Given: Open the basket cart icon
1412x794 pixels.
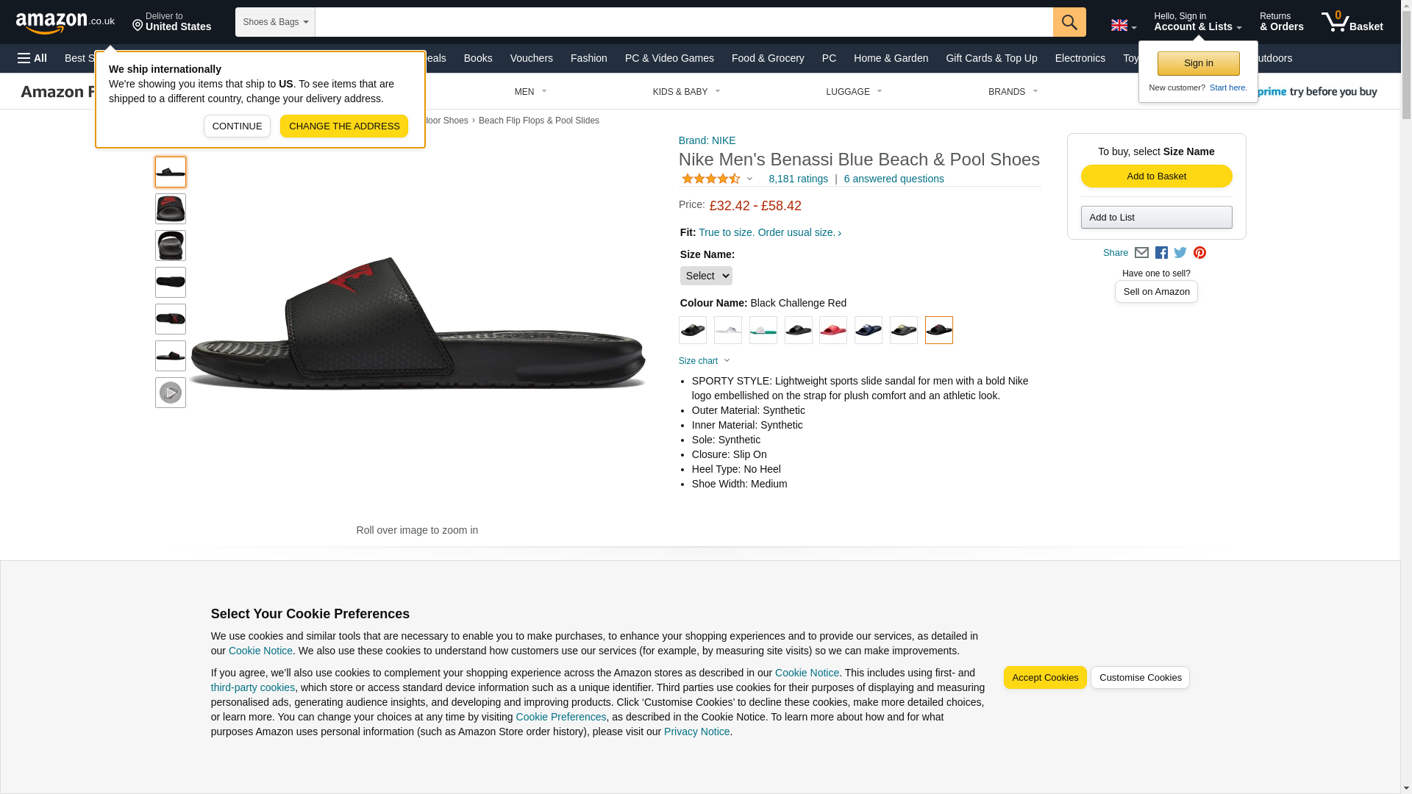Looking at the screenshot, I should point(1352,22).
